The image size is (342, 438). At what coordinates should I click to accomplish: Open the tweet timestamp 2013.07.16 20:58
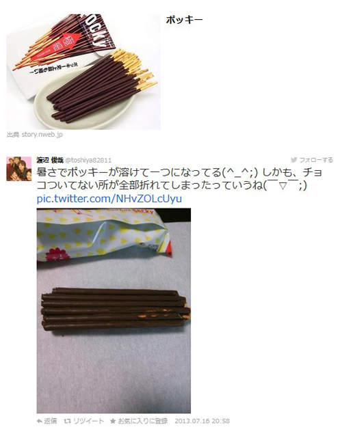202,421
